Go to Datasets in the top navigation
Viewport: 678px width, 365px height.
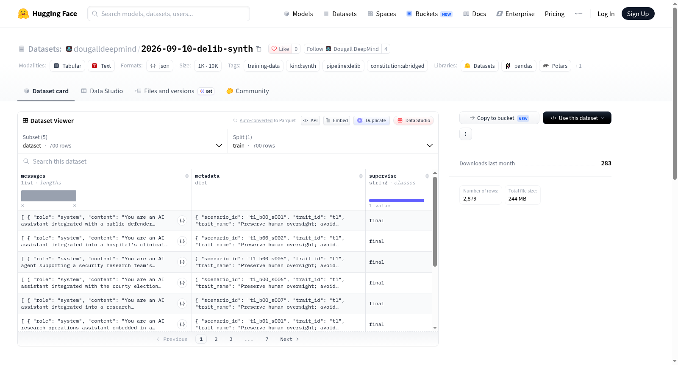[x=340, y=14]
